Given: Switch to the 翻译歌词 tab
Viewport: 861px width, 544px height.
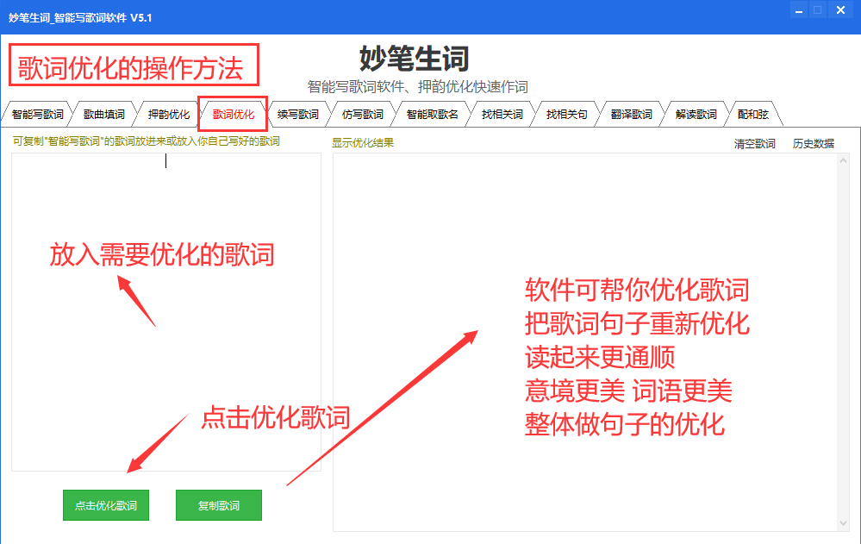Looking at the screenshot, I should (632, 115).
